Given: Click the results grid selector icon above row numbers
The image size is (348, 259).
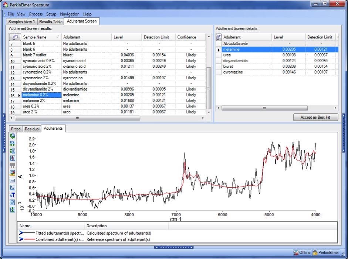Looking at the screenshot, I should coord(15,37).
